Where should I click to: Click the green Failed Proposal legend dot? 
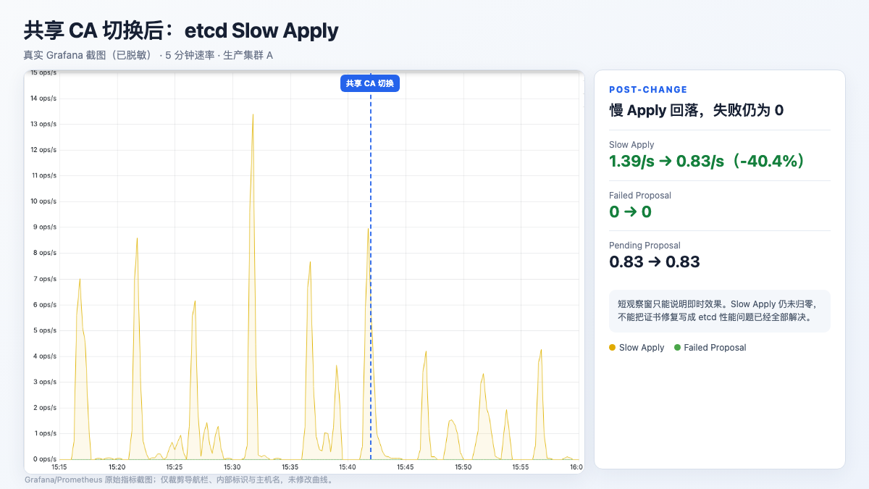click(x=677, y=348)
